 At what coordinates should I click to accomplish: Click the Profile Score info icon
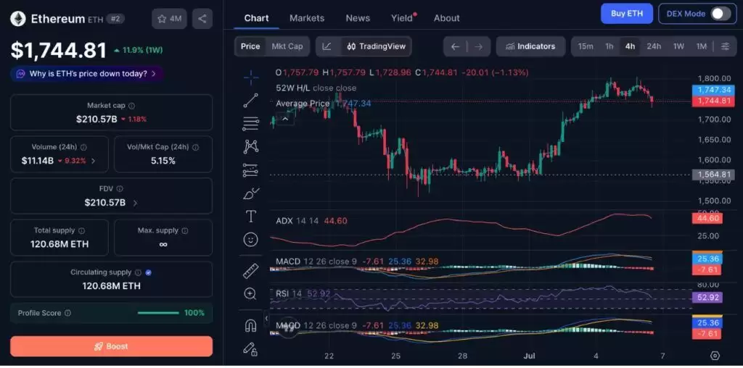coord(67,313)
